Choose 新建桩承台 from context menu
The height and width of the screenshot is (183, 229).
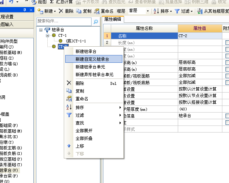point(94,52)
